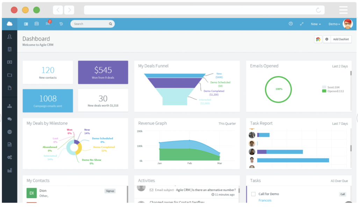Open the globe icon in the sidebar
Screen dimensions: 358x208
click(x=9, y=132)
